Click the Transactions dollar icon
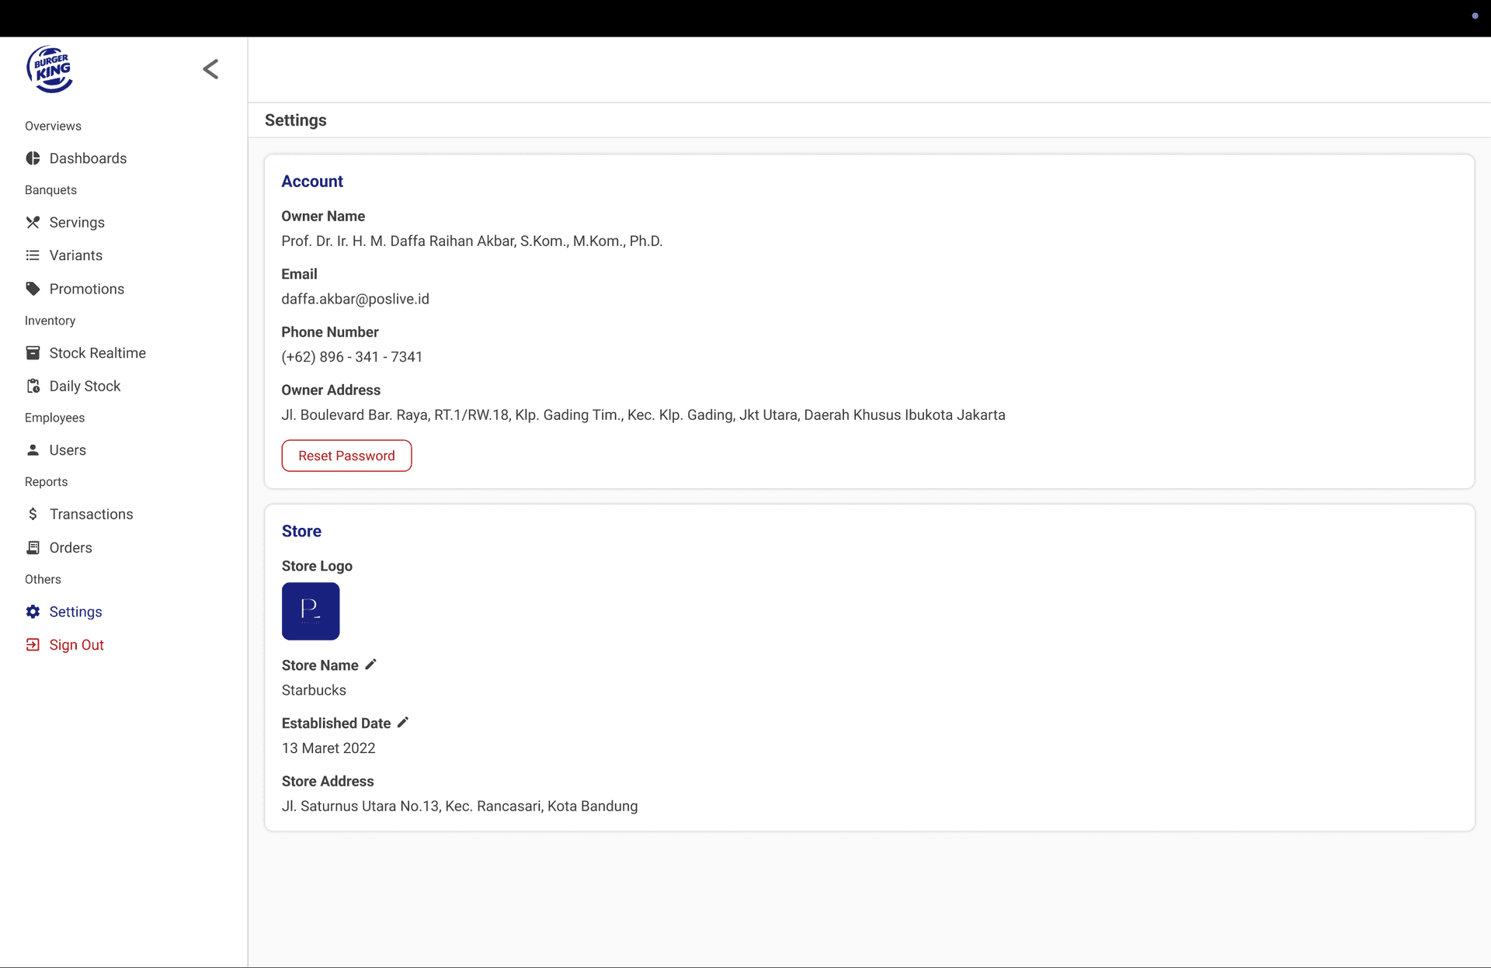This screenshot has height=968, width=1491. pyautogui.click(x=33, y=514)
